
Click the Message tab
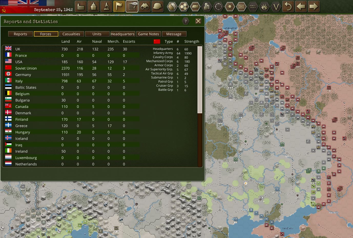click(174, 34)
